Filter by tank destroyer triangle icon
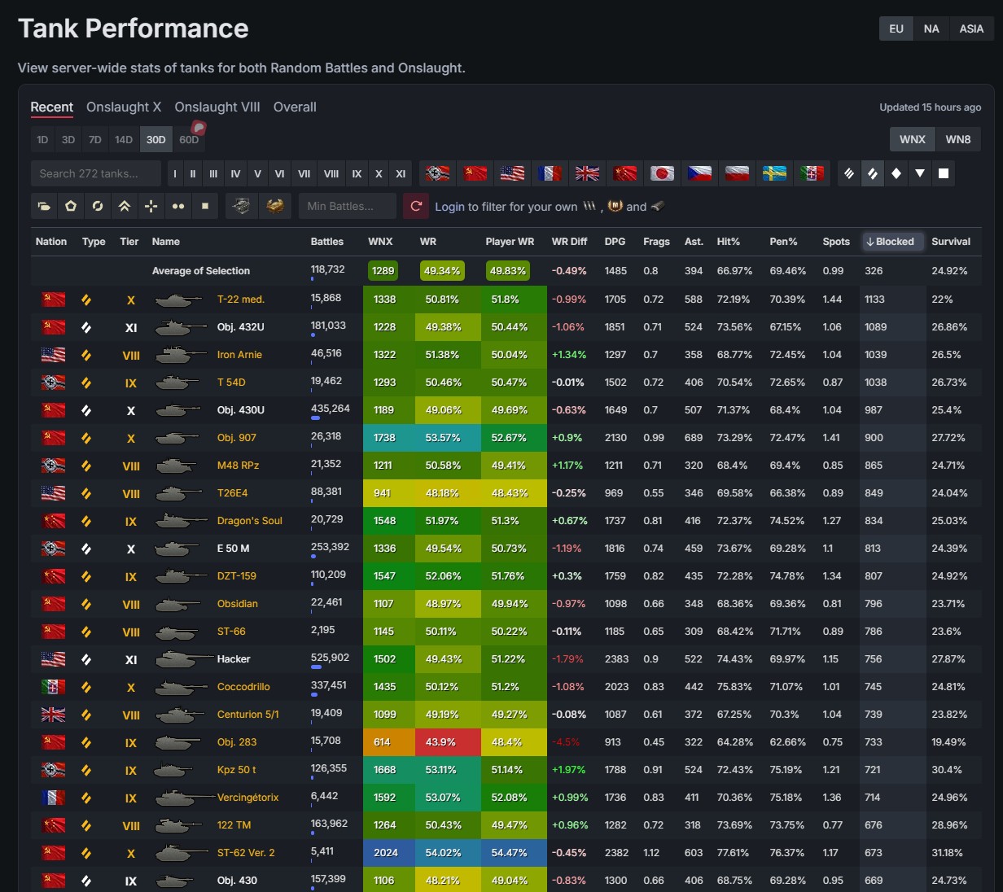This screenshot has height=892, width=1003. [920, 173]
